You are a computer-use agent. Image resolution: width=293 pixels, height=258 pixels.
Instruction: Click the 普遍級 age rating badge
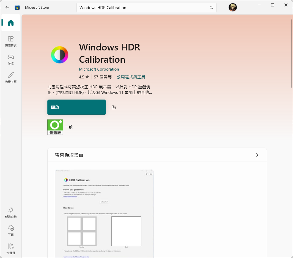coord(55,127)
